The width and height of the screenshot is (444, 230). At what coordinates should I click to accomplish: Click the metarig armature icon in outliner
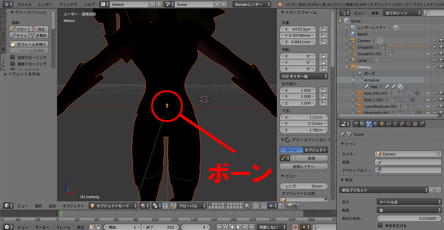point(354,67)
